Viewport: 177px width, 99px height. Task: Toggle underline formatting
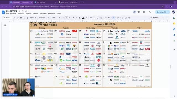tap(80, 18)
